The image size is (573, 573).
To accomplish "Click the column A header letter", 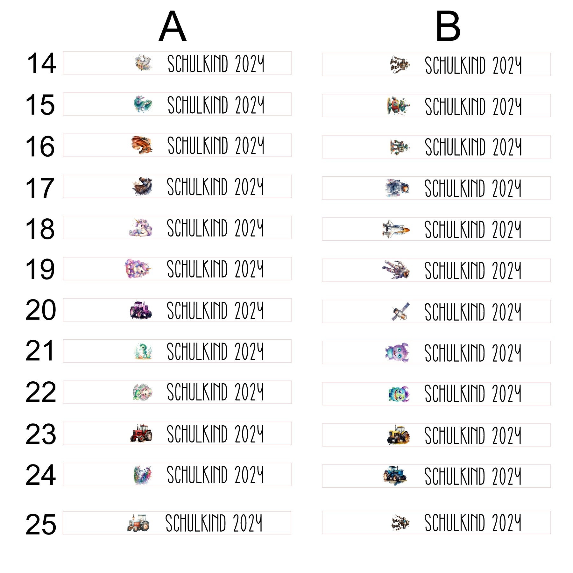I will click(x=172, y=26).
